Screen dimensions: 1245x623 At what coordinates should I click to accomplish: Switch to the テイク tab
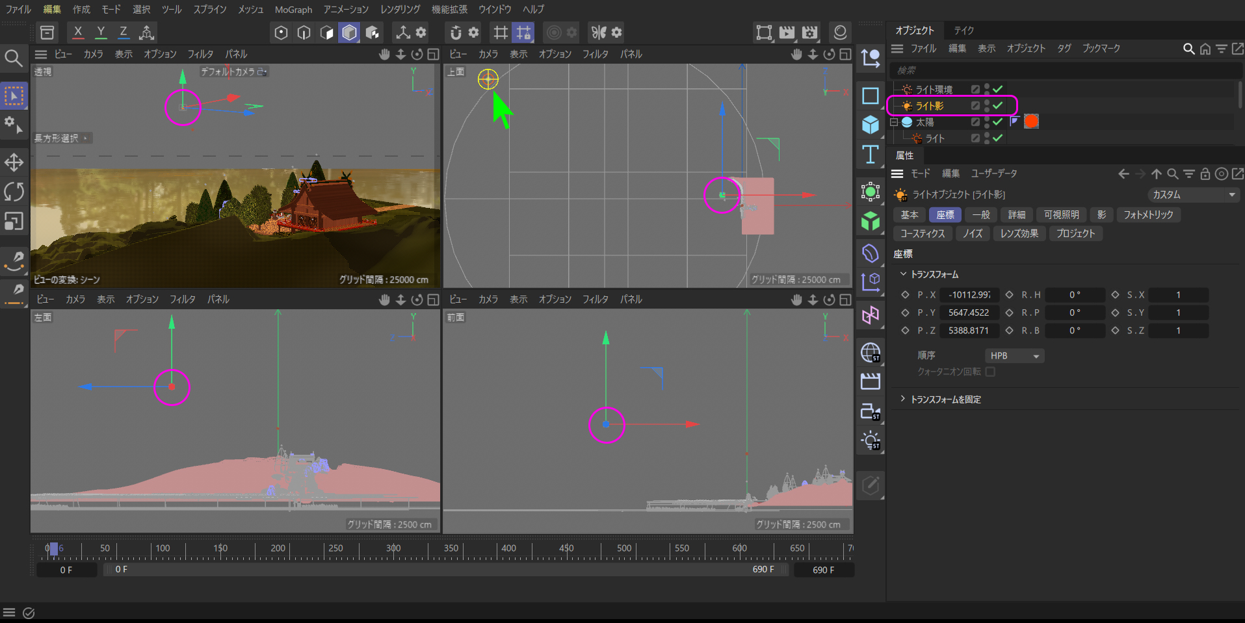pyautogui.click(x=963, y=31)
